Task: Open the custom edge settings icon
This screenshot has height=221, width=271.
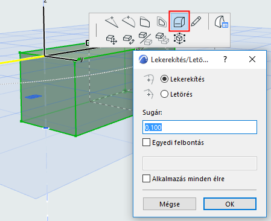Action: [221, 22]
